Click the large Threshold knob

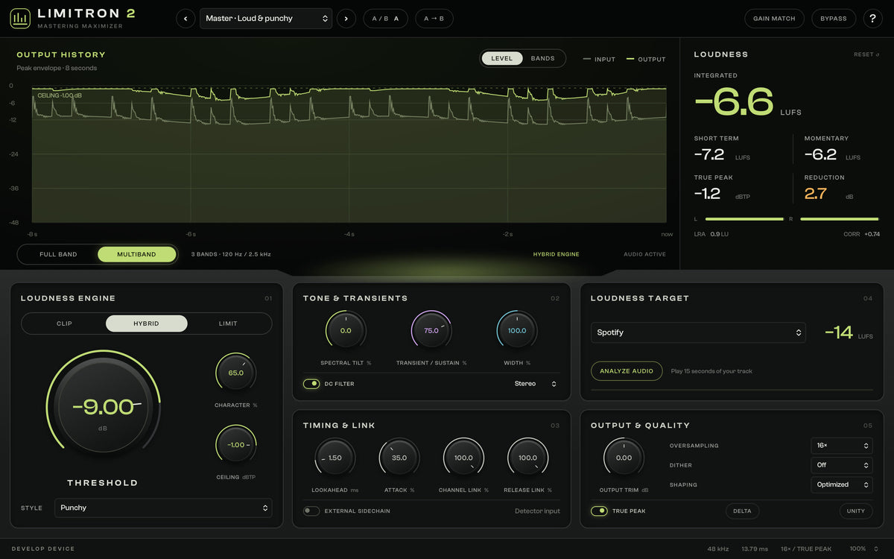pos(103,407)
